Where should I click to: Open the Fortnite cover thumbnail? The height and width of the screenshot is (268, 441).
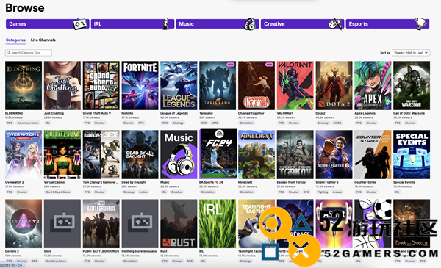(x=140, y=85)
